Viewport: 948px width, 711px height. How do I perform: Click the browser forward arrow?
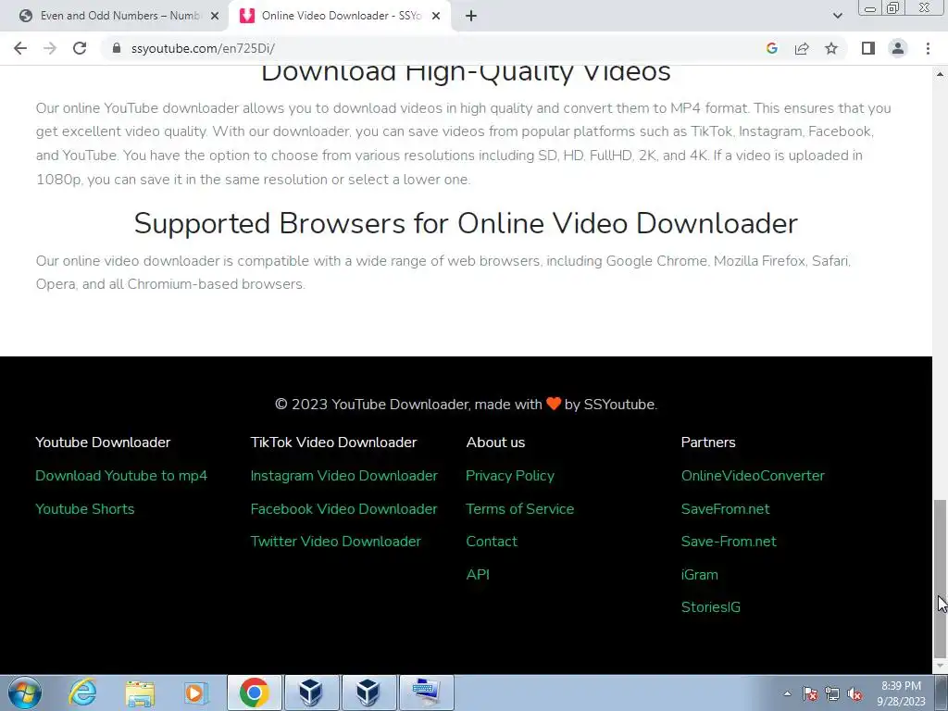[x=50, y=48]
